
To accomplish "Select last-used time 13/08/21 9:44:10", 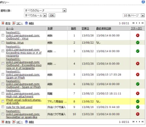I will pos(108,107).
